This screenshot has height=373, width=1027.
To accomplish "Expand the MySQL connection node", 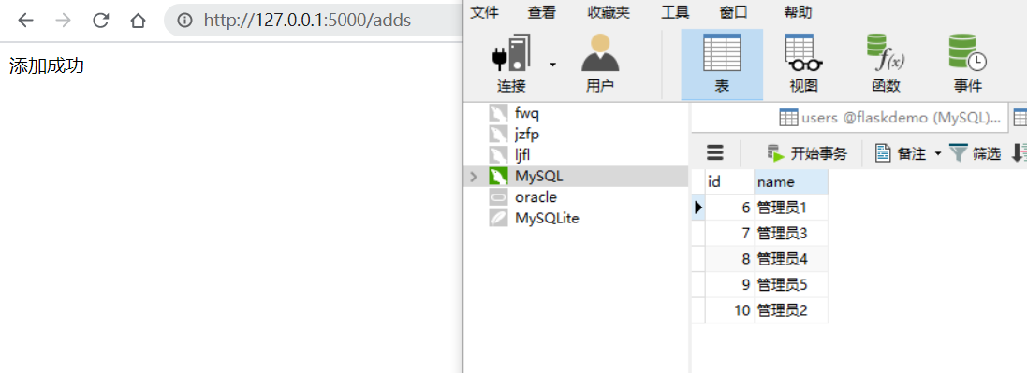I will [473, 176].
